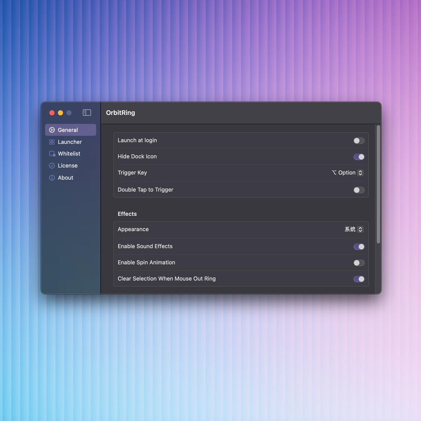Open the General settings section
The height and width of the screenshot is (421, 421).
[71, 130]
